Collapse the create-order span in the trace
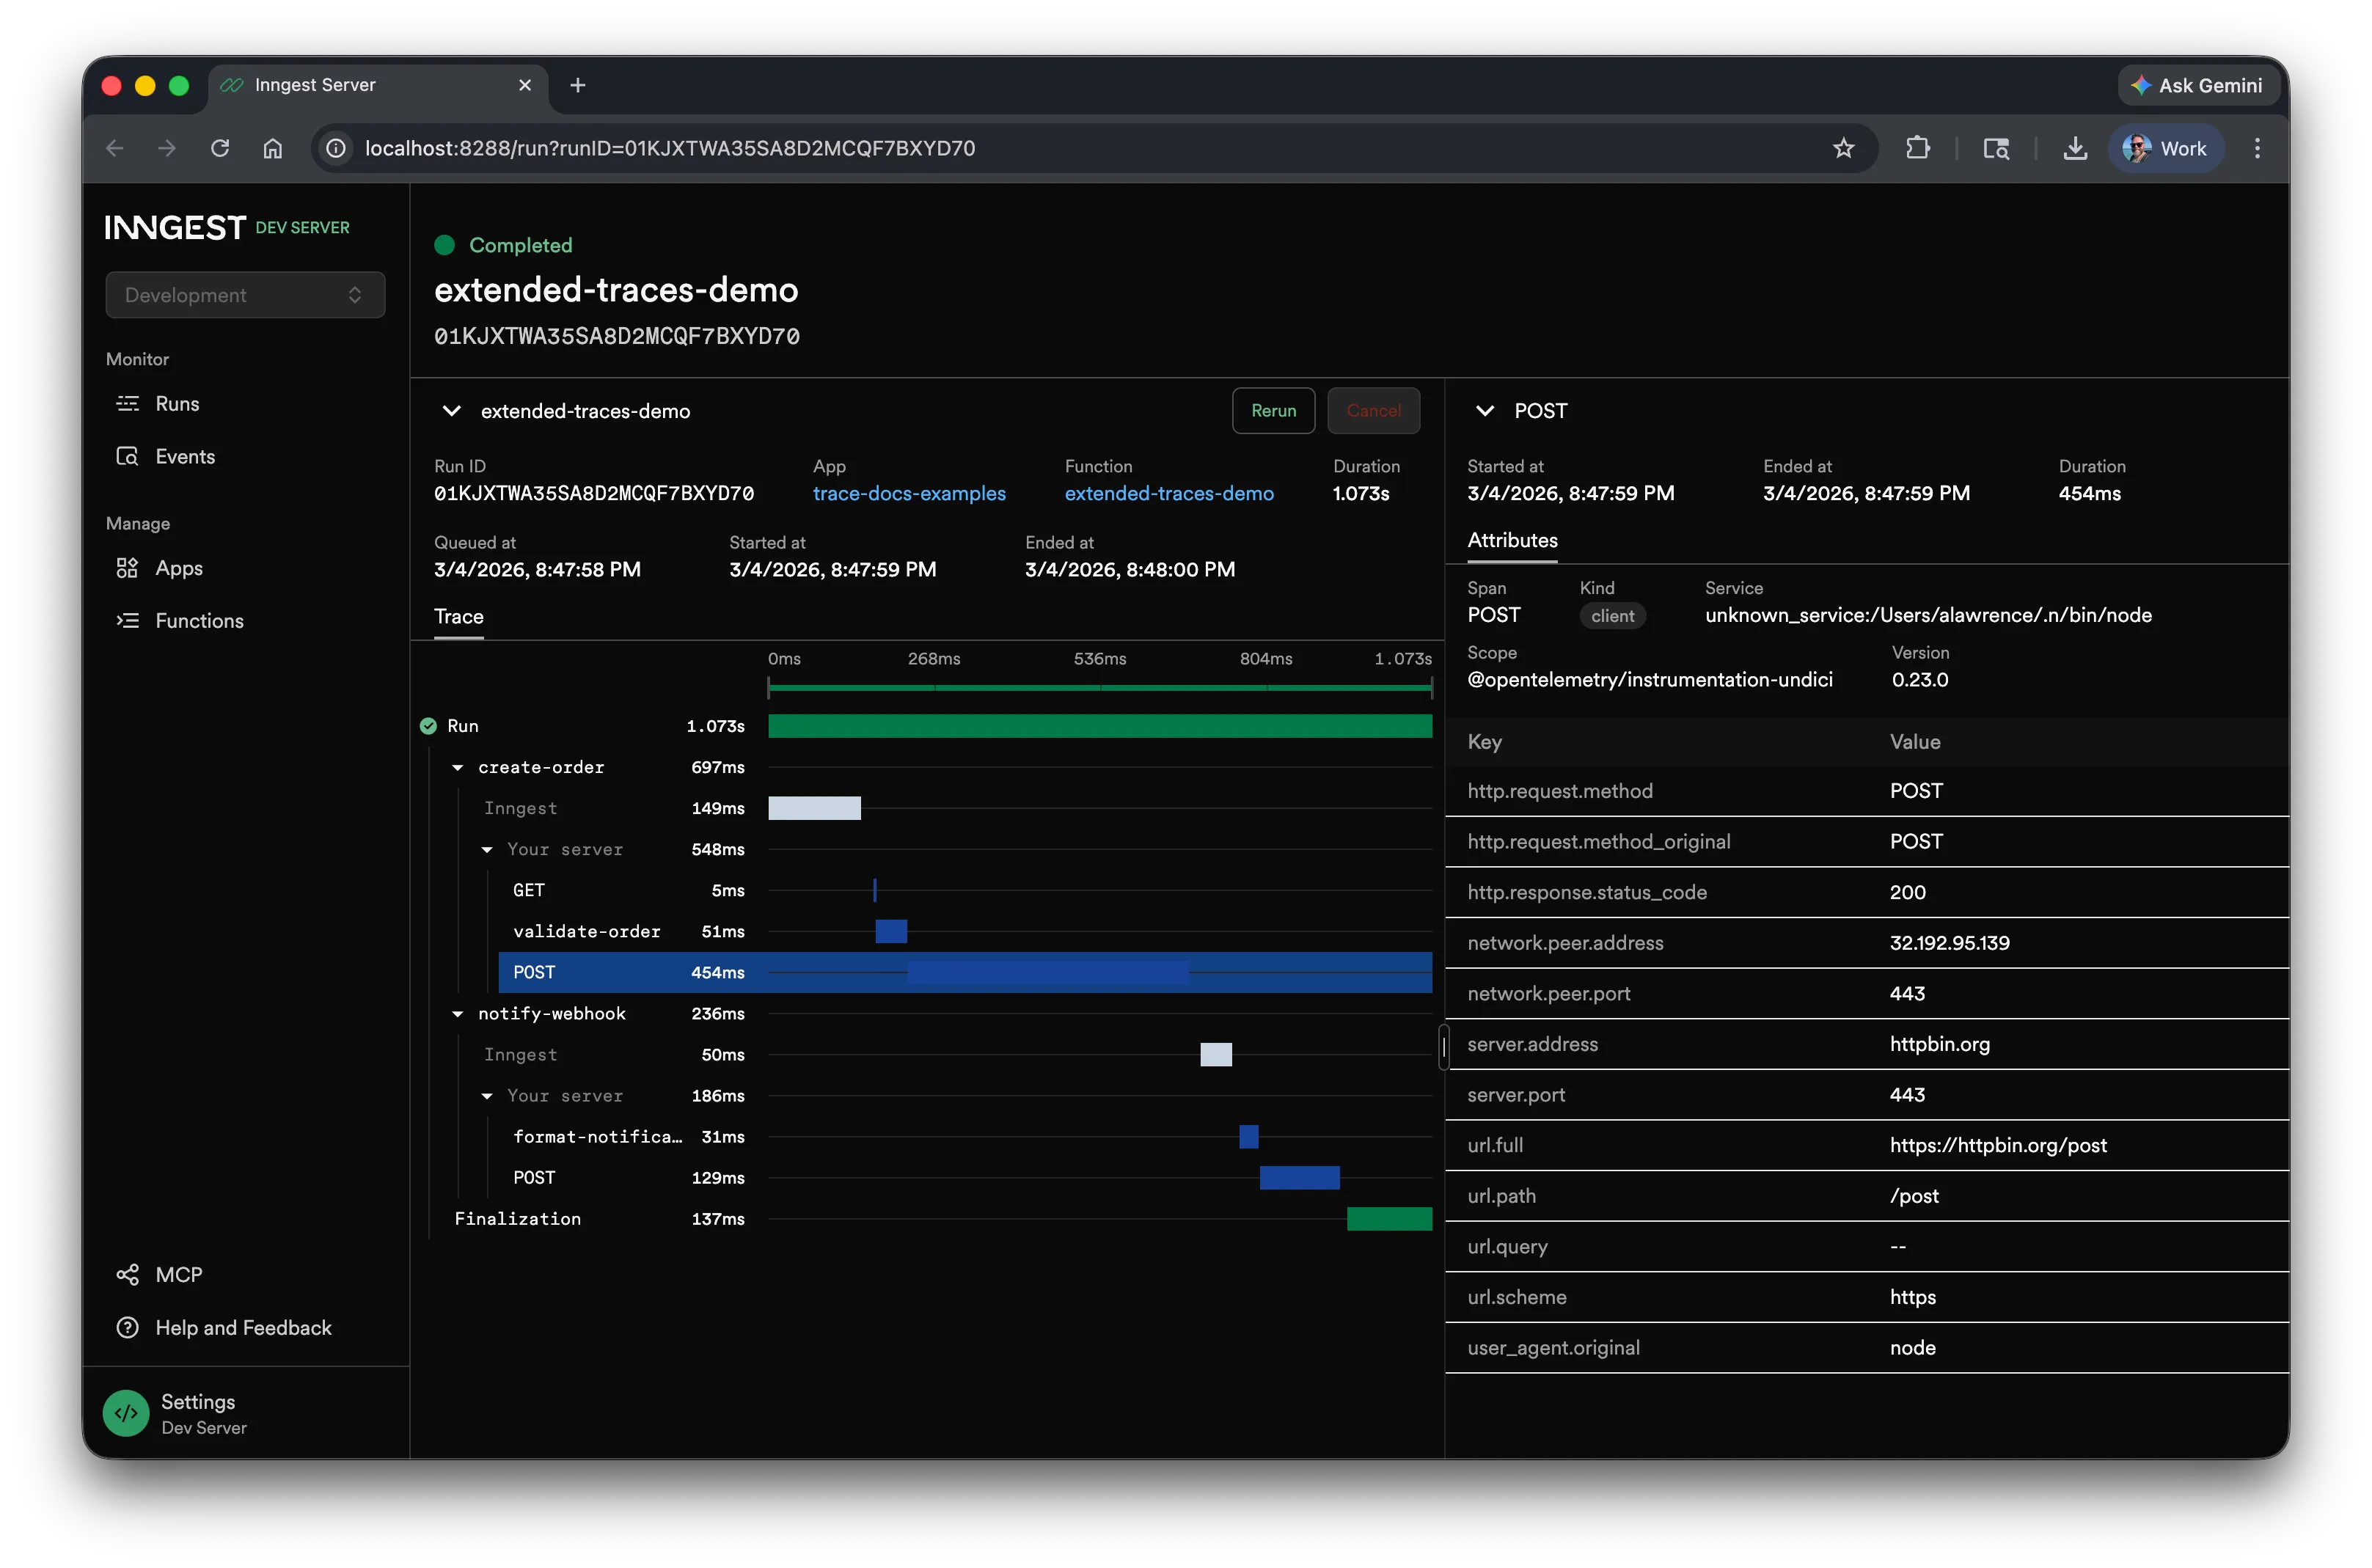This screenshot has width=2372, height=1568. [x=458, y=767]
